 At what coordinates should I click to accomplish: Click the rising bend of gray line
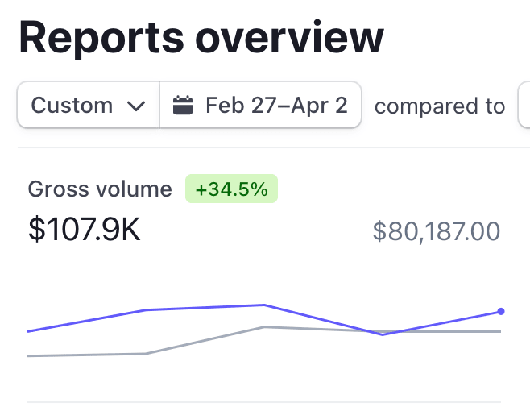tap(145, 353)
